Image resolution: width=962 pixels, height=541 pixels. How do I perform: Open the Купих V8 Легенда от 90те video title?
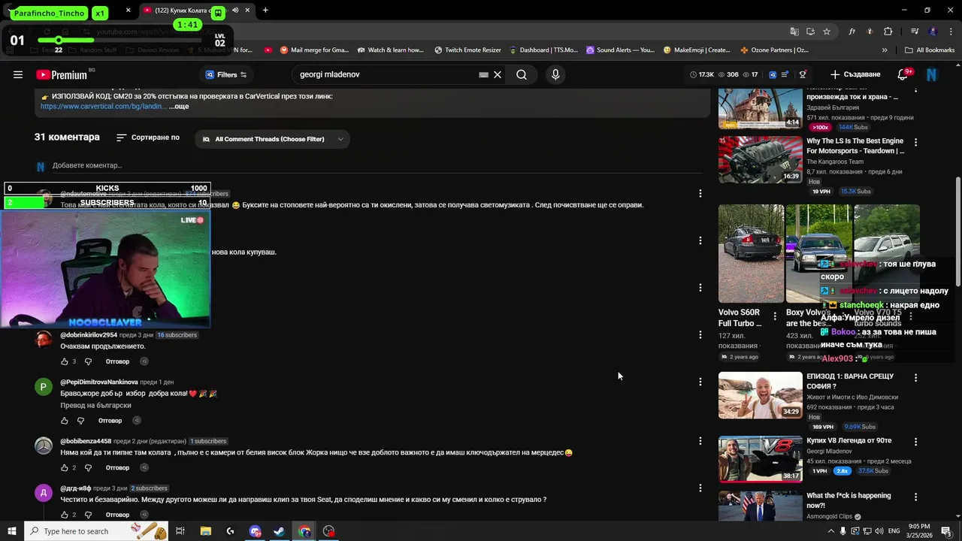pos(849,440)
